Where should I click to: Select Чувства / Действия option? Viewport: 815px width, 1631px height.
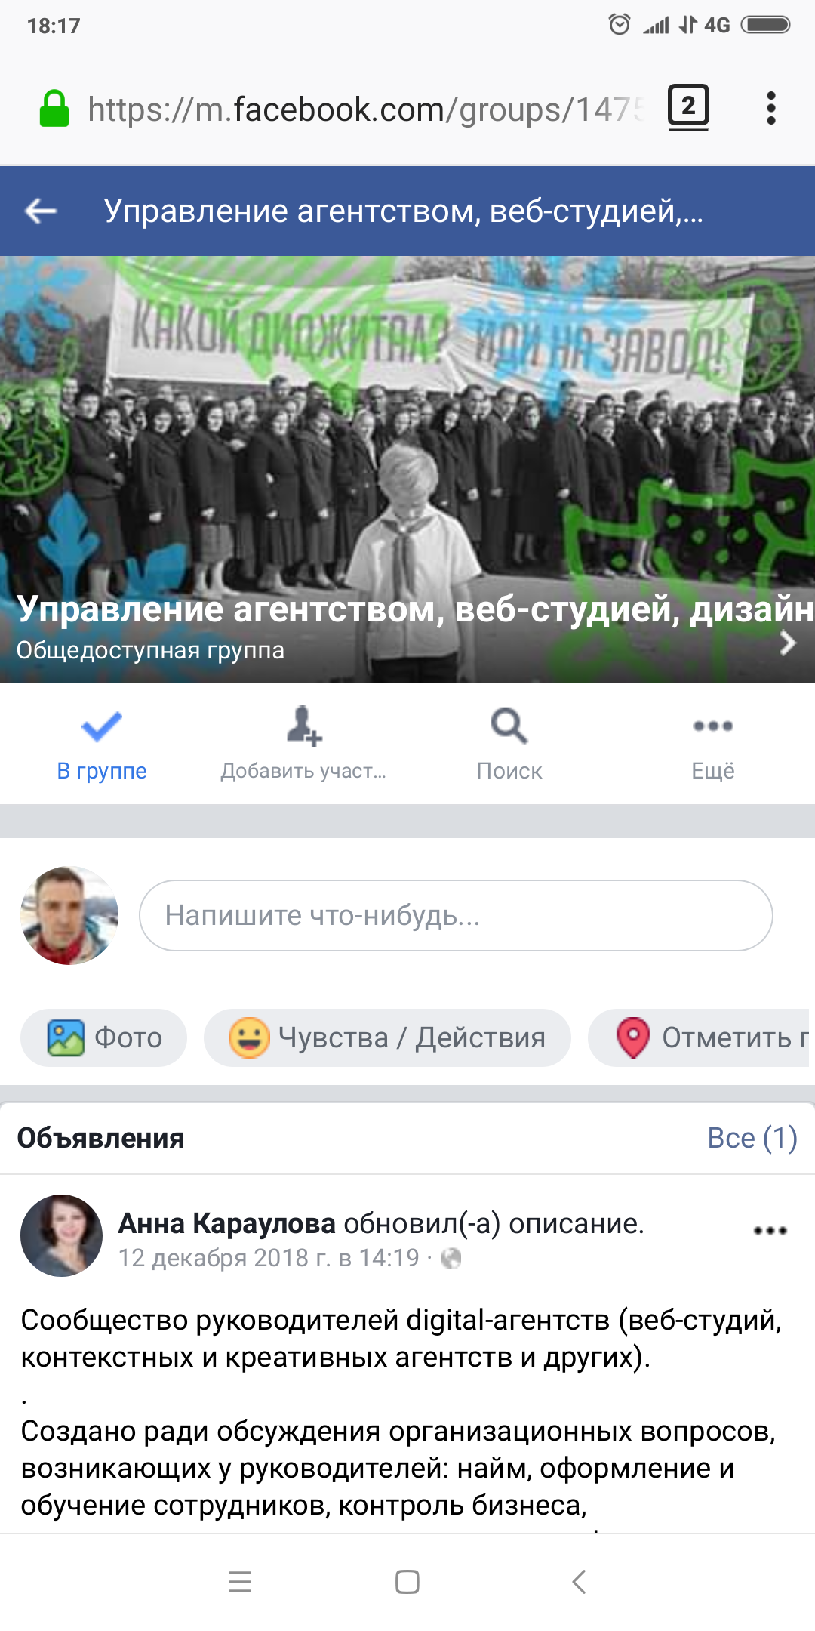click(387, 1037)
